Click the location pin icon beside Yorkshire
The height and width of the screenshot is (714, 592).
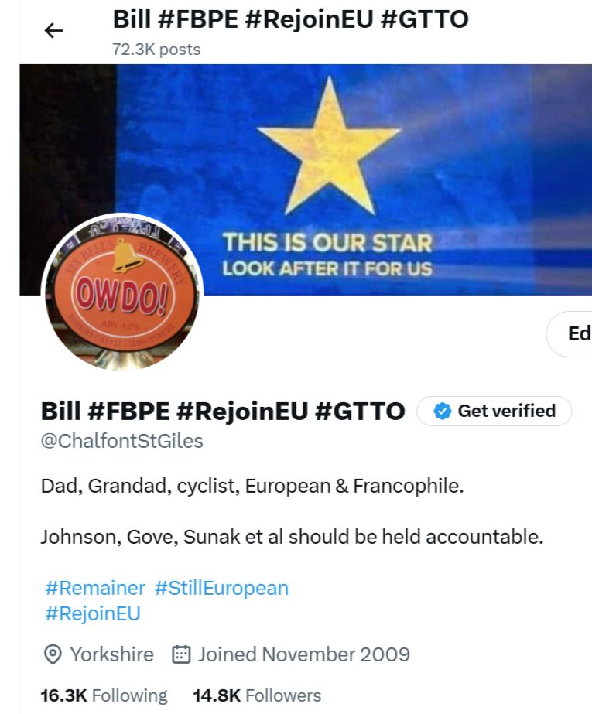pos(53,654)
